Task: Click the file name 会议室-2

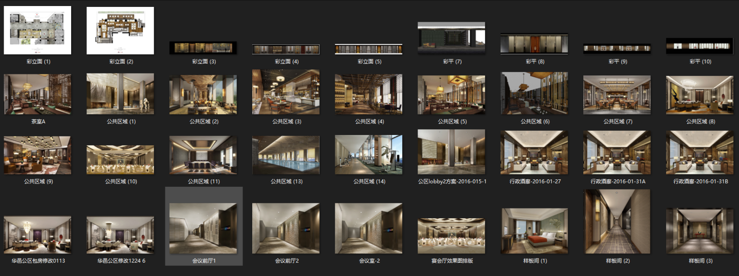Action: tap(369, 261)
